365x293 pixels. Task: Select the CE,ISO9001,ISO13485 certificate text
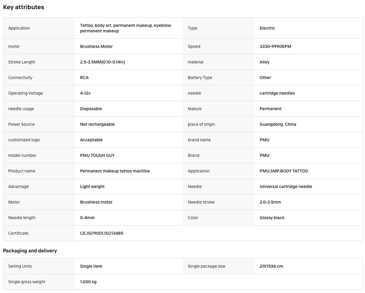point(101,233)
